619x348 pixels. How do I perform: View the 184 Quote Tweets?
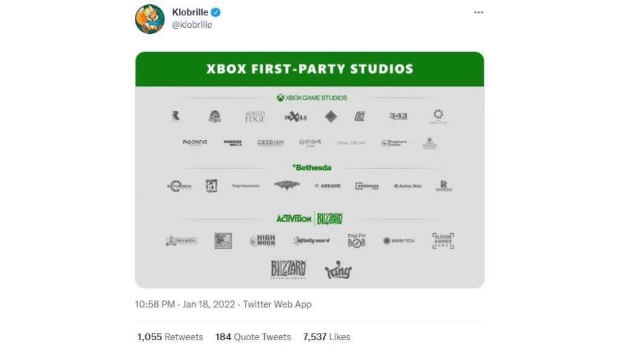[x=253, y=337]
